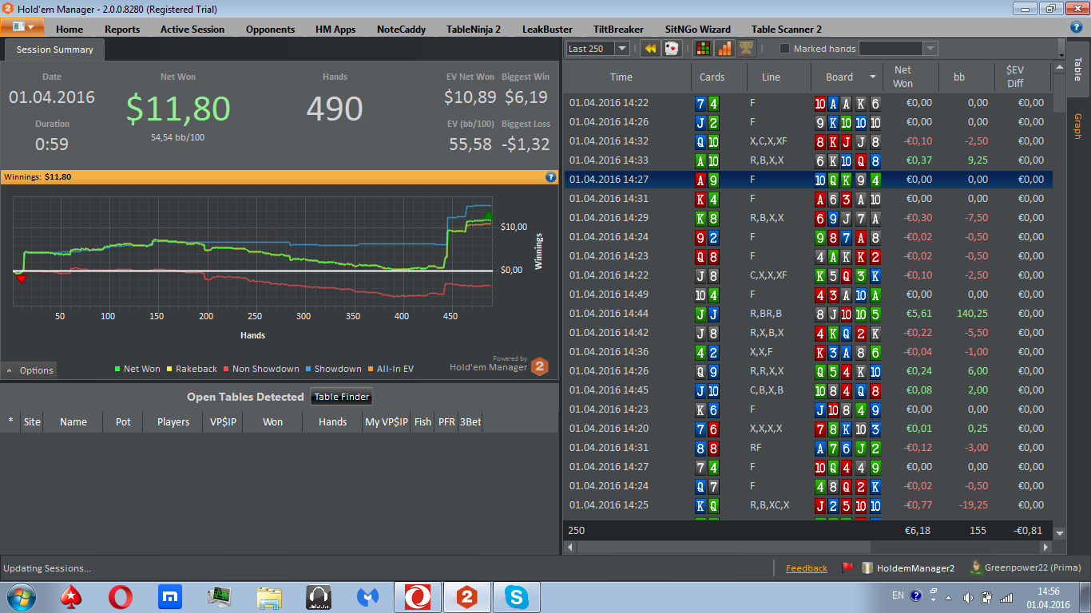Click the headphones app taskbar icon
The width and height of the screenshot is (1091, 613).
coord(319,596)
